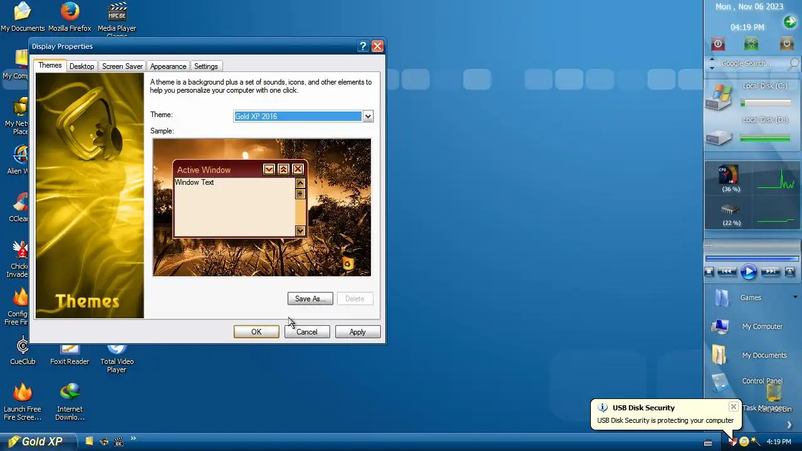
Task: Close the USB Disk Security balloon
Action: pos(733,407)
